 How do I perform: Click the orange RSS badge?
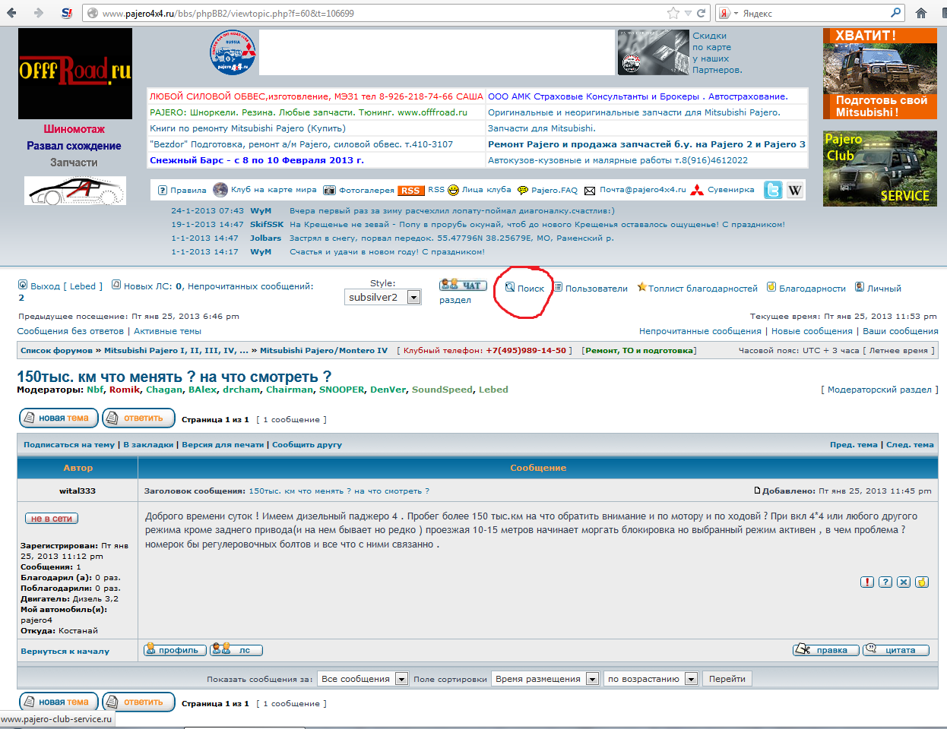coord(410,191)
